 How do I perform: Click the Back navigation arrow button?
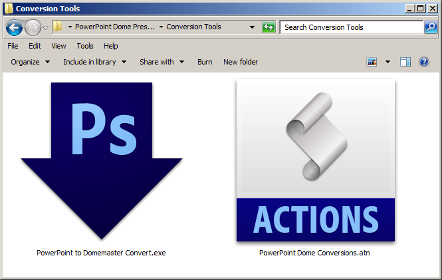pos(14,28)
